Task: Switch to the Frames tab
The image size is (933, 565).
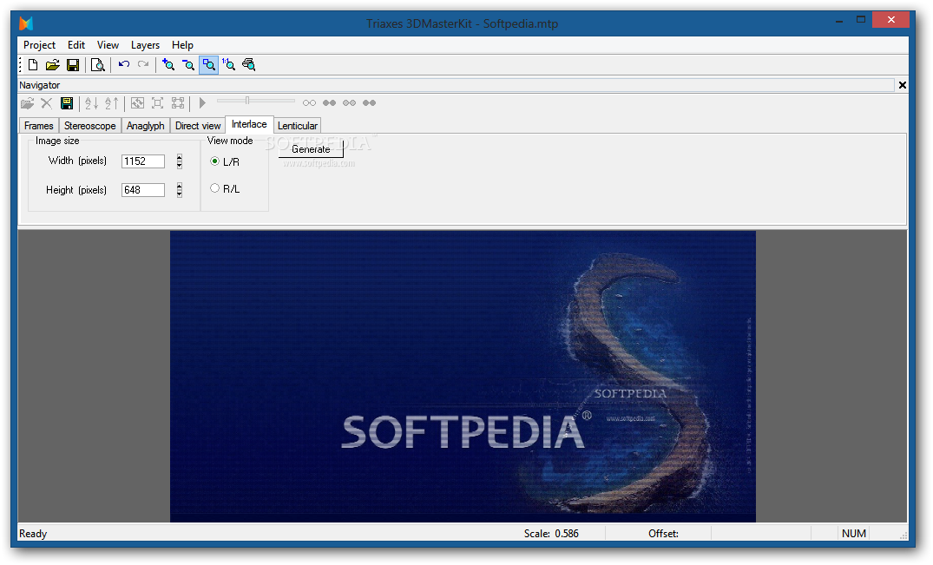Action: pos(39,126)
